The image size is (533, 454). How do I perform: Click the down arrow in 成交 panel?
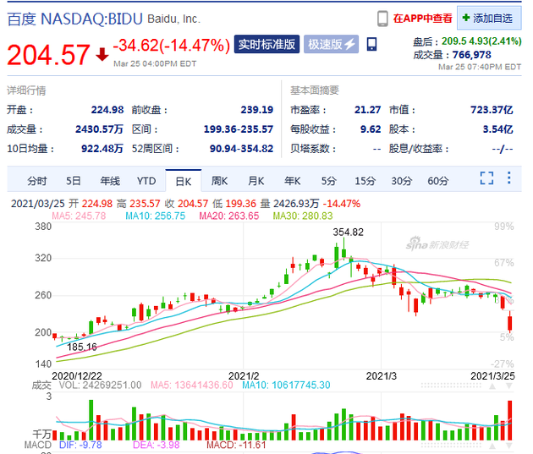click(509, 386)
